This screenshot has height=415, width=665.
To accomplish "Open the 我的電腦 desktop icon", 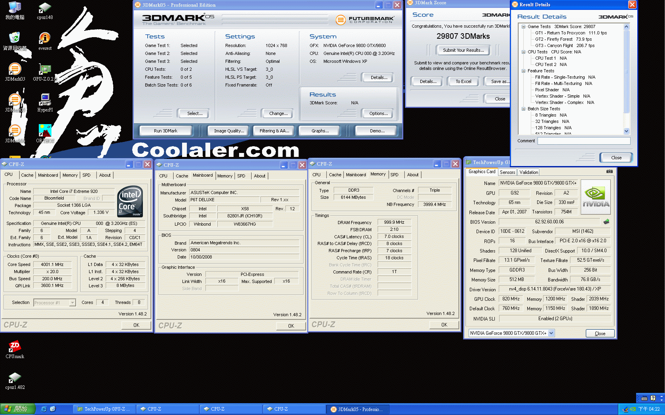I will click(x=15, y=10).
